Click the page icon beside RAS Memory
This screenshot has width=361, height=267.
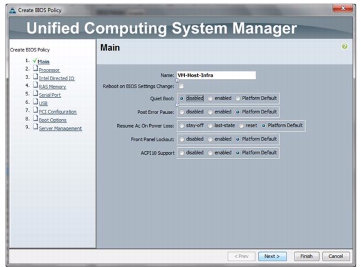(36, 85)
